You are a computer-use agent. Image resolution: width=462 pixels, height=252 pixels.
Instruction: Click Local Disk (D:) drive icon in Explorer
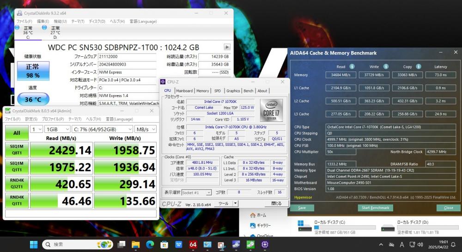388,228
